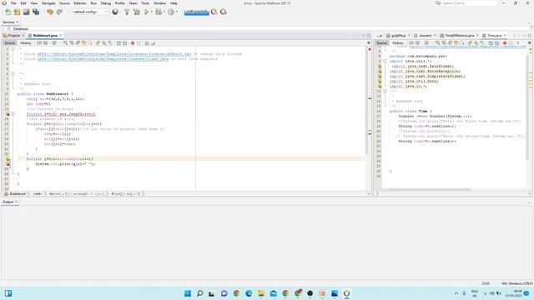Screen dimensions: 534x300
Task: Run the project with green play icon
Action: 147,12
